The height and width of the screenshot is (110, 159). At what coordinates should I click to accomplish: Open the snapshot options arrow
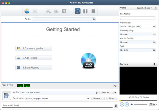pos(157,104)
